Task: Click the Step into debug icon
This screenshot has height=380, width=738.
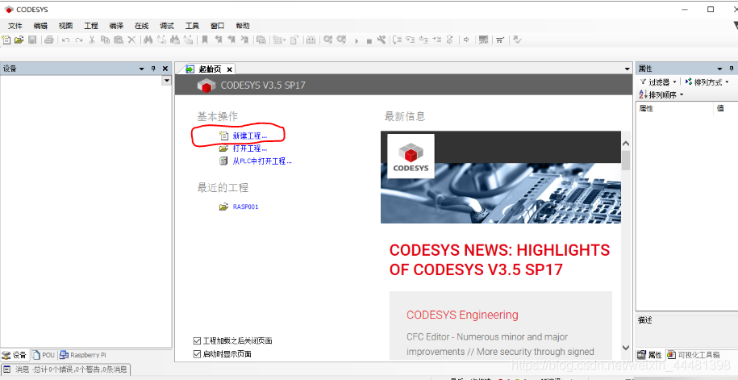Action: tap(410, 40)
